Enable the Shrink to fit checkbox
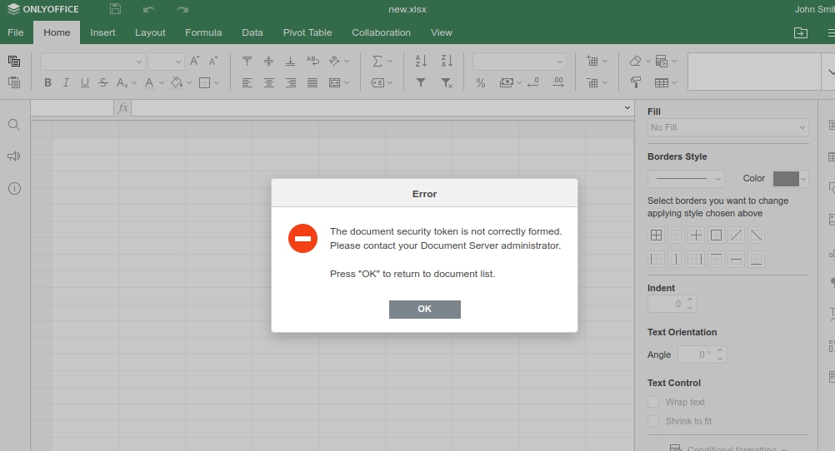Screen dimensions: 835x451 click(x=653, y=421)
